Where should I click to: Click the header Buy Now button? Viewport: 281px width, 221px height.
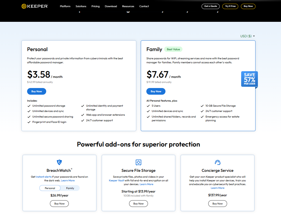point(248,6)
